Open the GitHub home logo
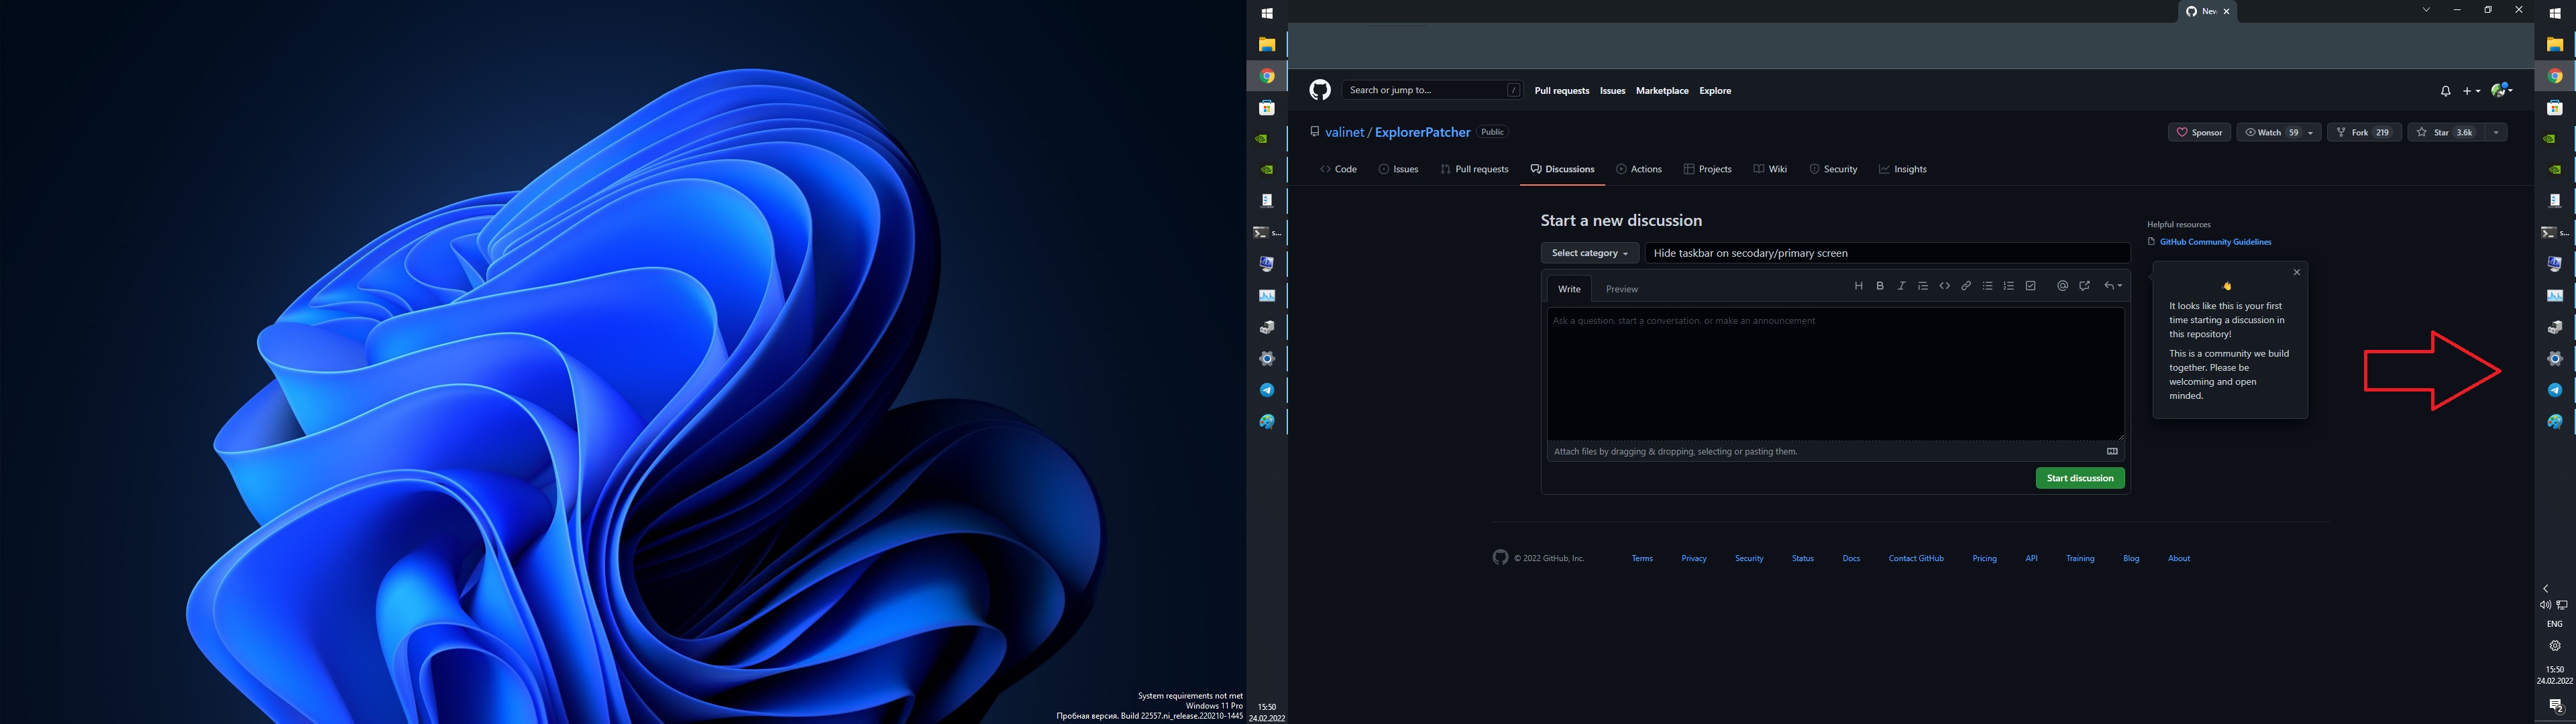2576x724 pixels. [x=1320, y=90]
